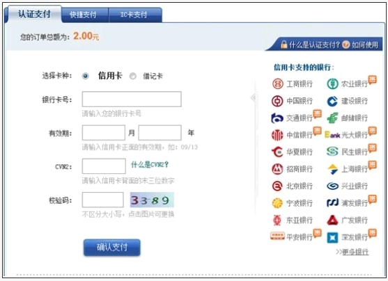Image resolution: width=388 pixels, height=281 pixels.
Task: Switch to the 快捷支付 tab
Action: (x=83, y=15)
